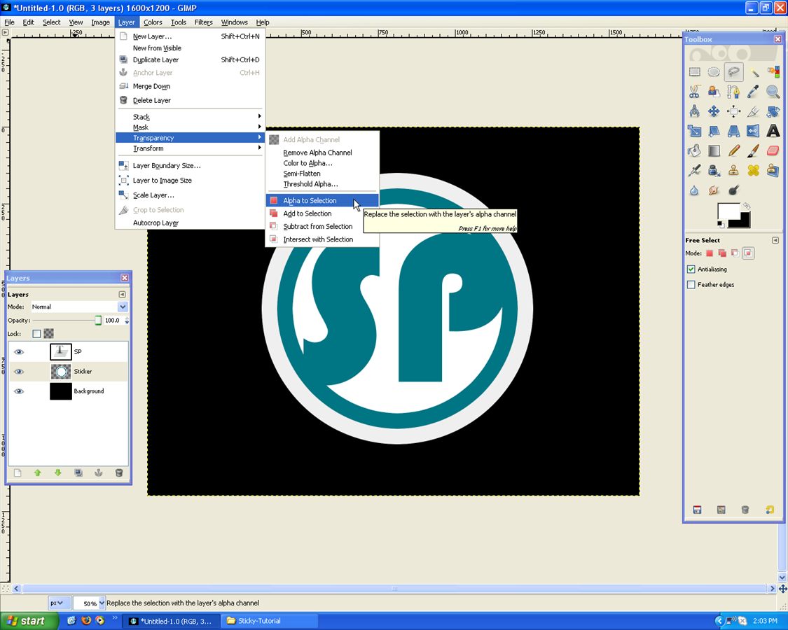Viewport: 788px width, 630px height.
Task: Select the Heal bandage tool
Action: (x=753, y=170)
